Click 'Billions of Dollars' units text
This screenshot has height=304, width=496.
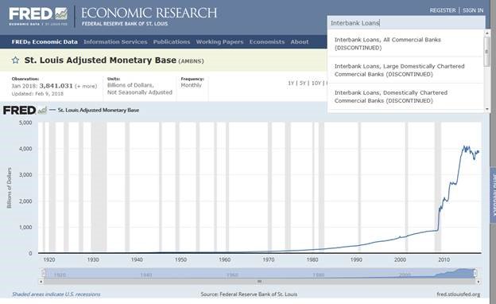pos(130,85)
